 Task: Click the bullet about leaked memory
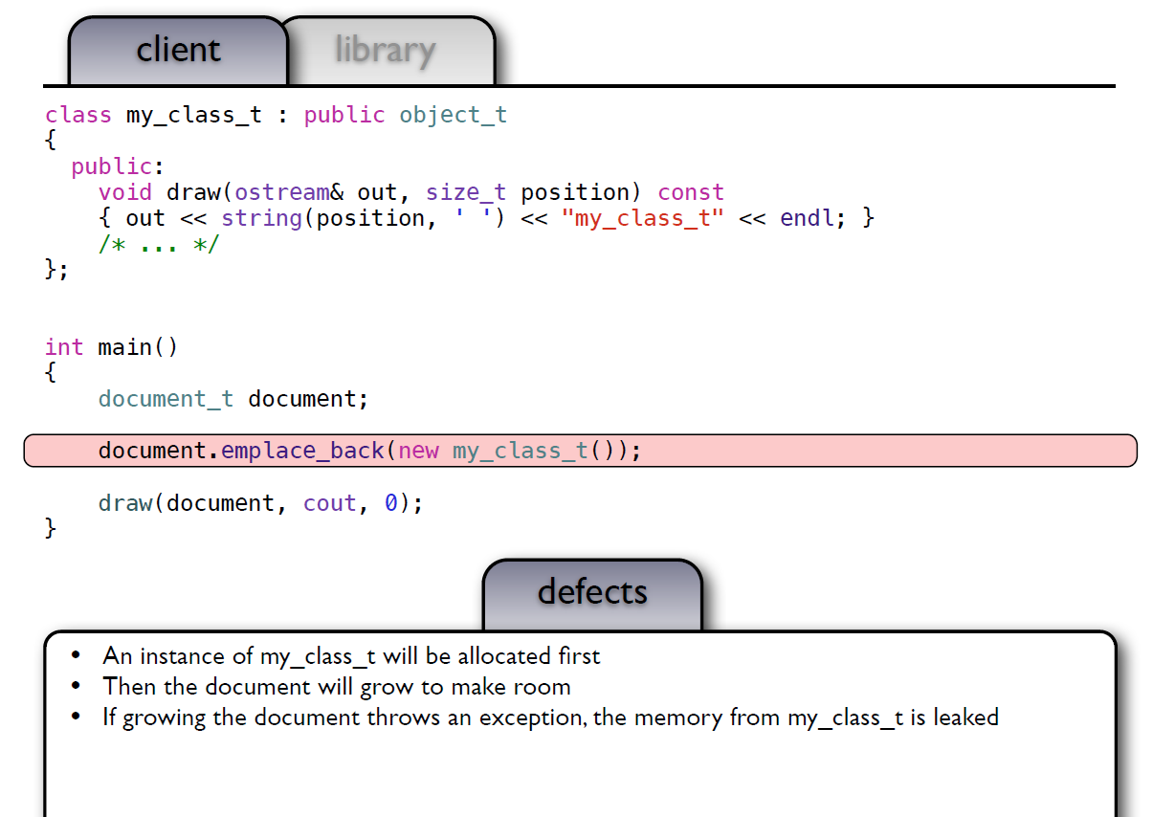pos(550,718)
